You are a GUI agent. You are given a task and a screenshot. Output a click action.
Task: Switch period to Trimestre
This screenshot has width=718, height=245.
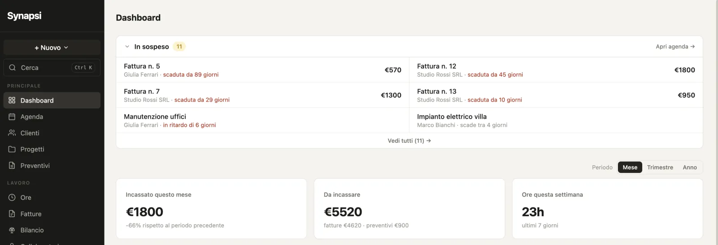660,167
